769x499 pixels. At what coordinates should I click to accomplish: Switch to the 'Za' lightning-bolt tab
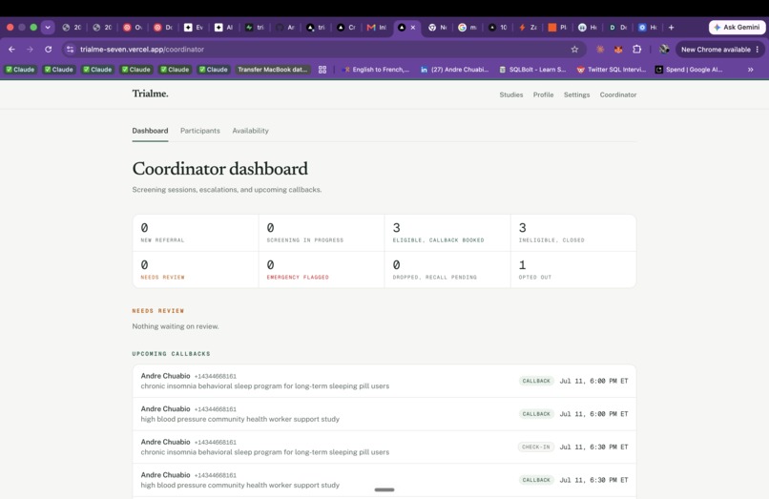tap(528, 28)
